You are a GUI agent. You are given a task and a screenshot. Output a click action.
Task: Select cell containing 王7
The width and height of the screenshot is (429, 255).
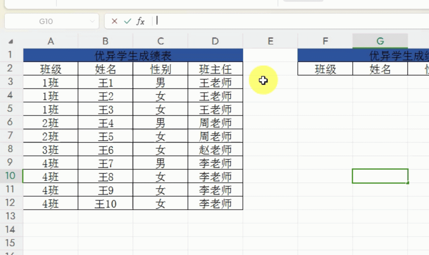(x=106, y=163)
